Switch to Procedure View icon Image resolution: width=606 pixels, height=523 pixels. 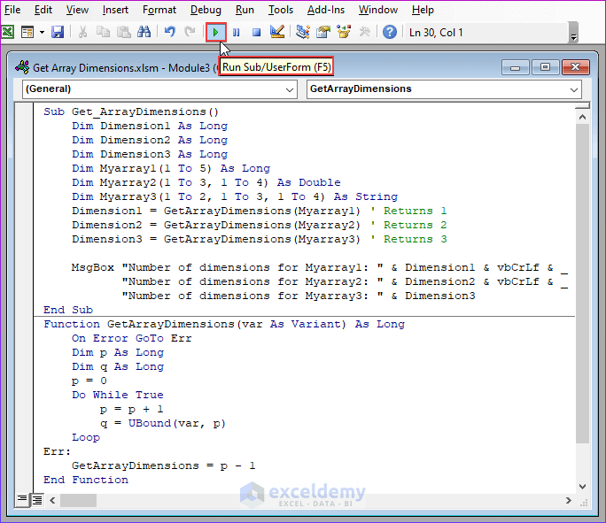[22, 500]
